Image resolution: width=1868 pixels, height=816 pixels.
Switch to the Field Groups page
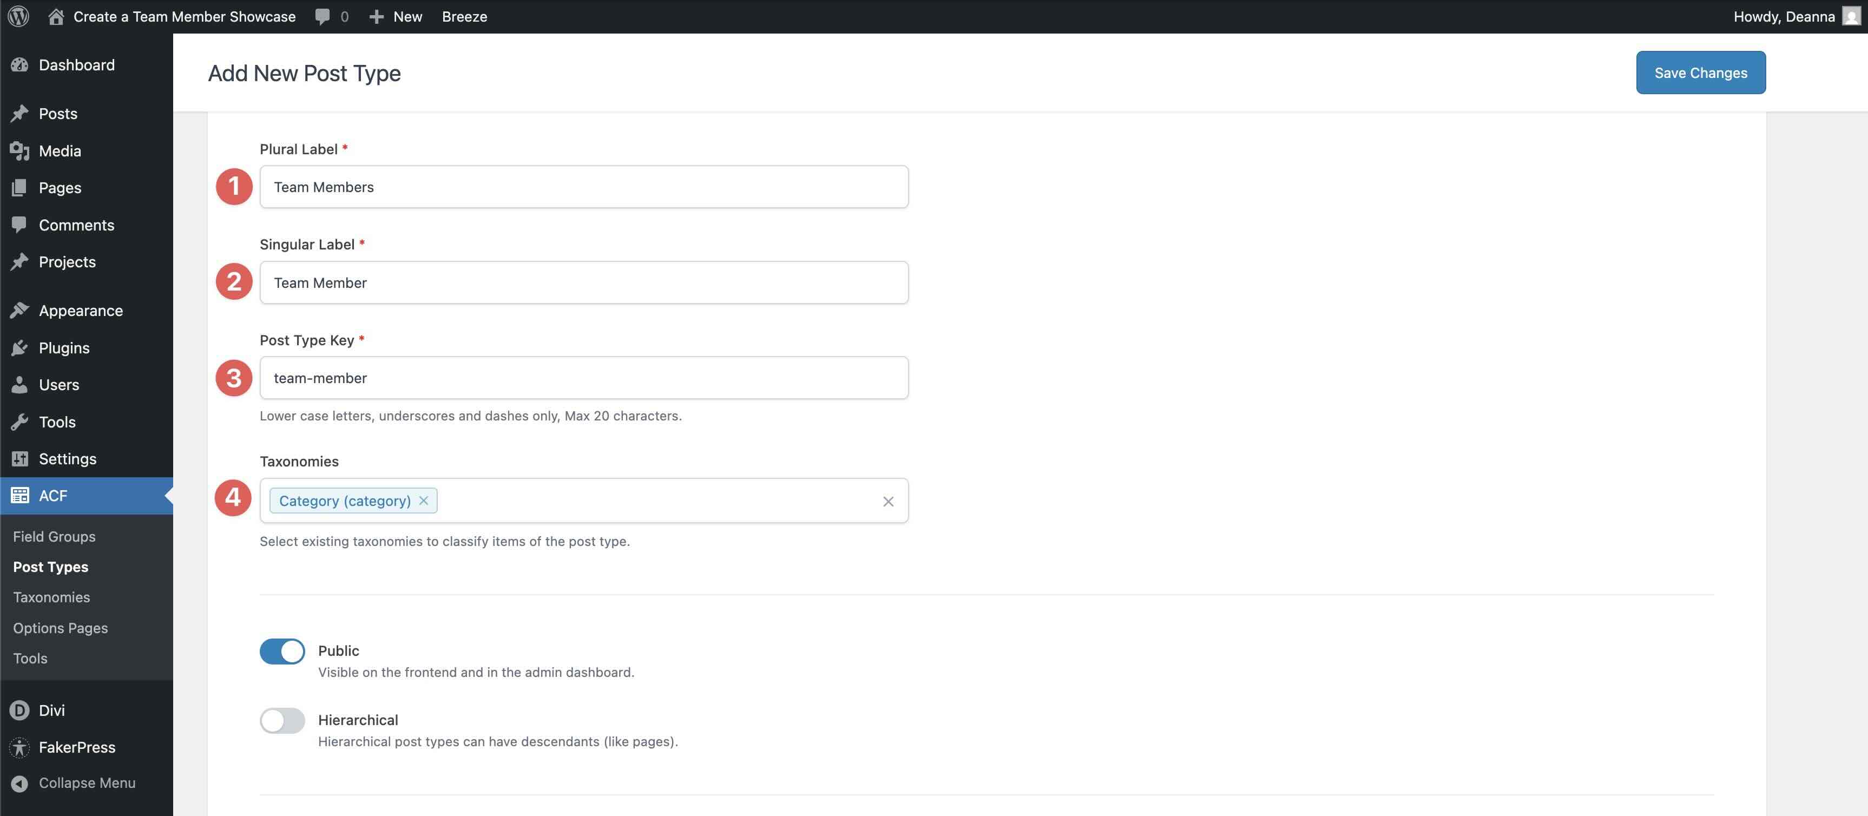[x=54, y=537]
